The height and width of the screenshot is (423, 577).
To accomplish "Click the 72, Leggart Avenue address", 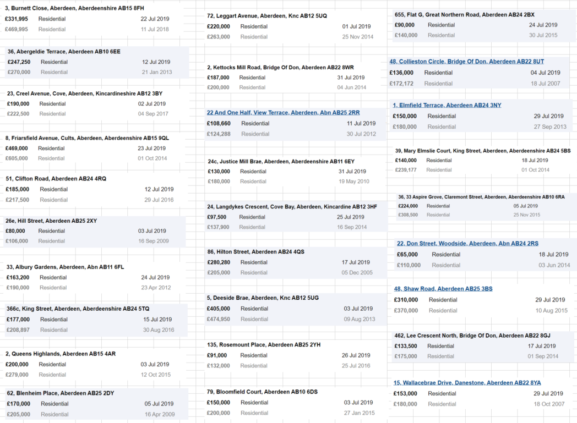I will (267, 16).
